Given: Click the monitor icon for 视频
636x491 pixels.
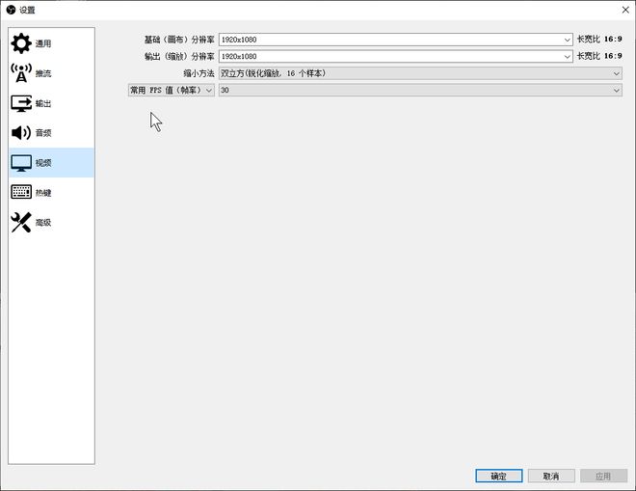Looking at the screenshot, I should [x=20, y=163].
